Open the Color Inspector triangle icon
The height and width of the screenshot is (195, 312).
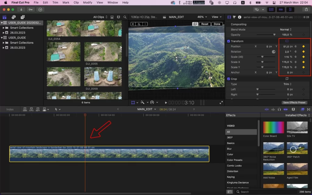tap(234, 17)
